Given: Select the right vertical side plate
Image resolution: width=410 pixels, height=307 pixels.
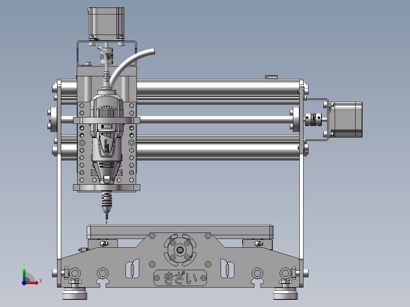Looking at the screenshot, I should click(302, 183).
